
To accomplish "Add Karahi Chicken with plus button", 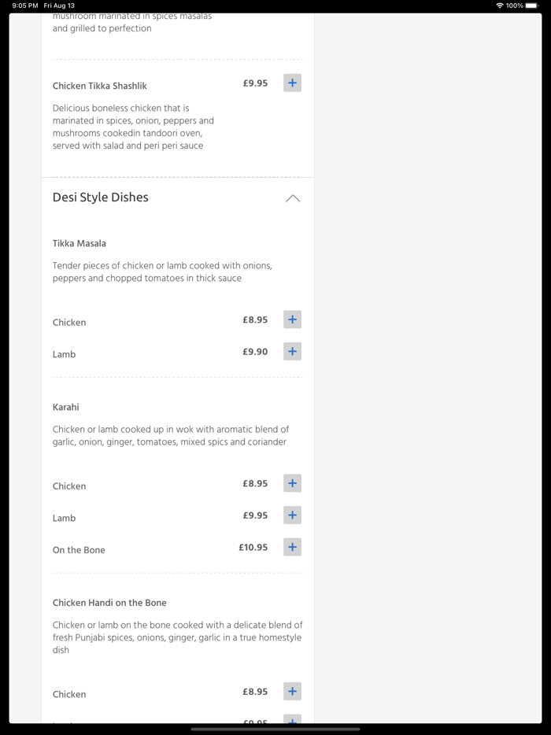I will pyautogui.click(x=292, y=483).
